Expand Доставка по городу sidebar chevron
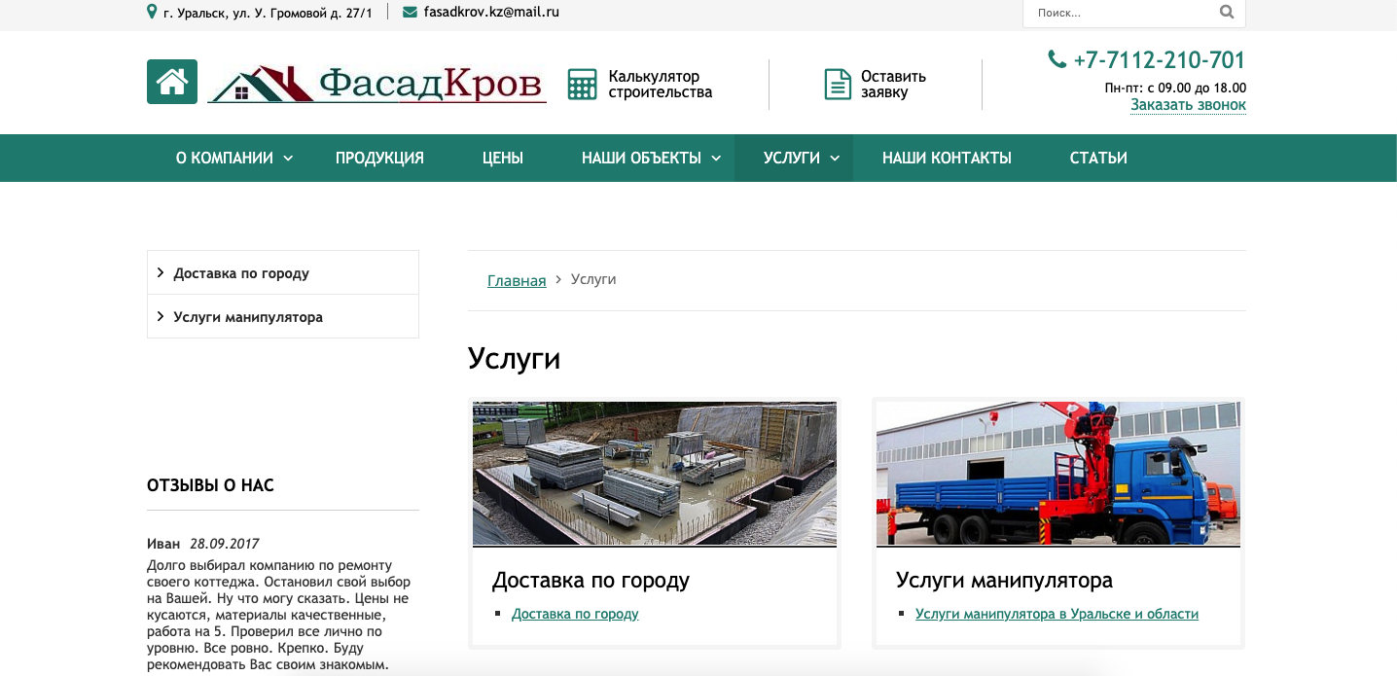This screenshot has height=676, width=1397. coord(161,273)
